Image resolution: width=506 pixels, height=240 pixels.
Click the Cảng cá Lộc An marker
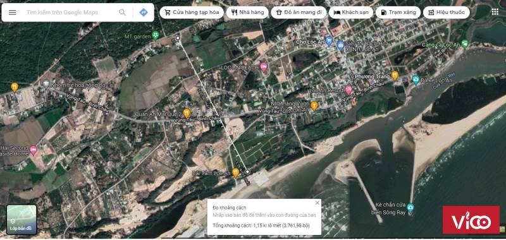tap(465, 44)
